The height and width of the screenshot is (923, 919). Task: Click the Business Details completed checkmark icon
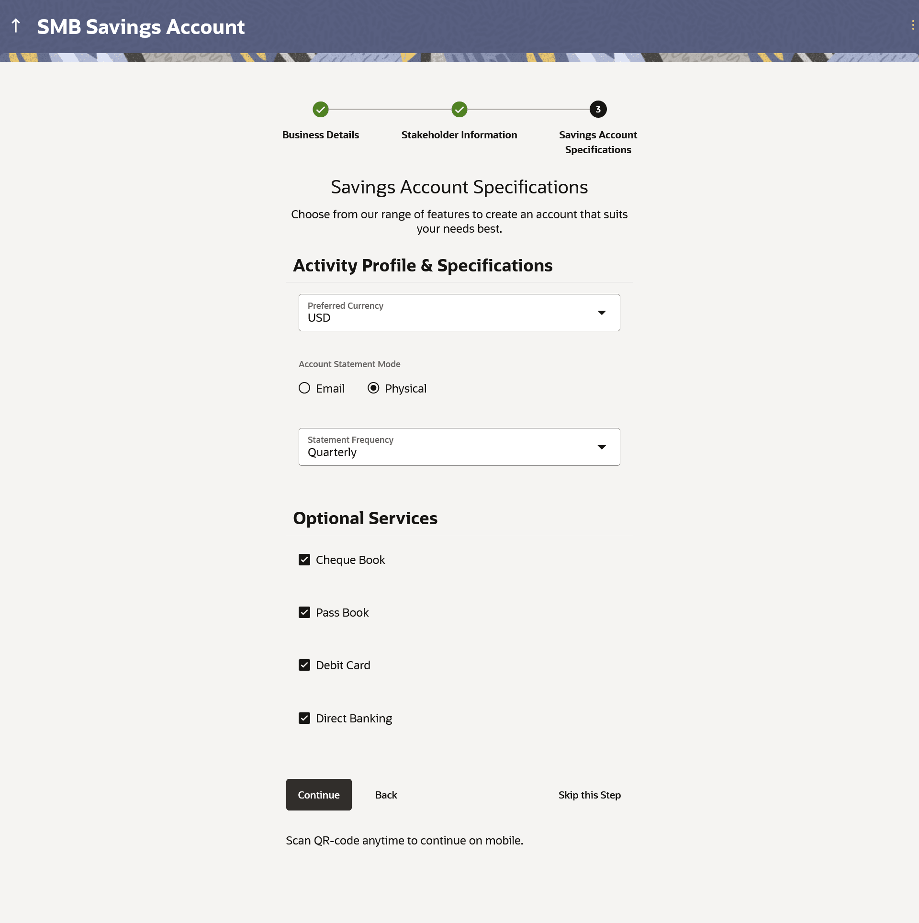point(320,110)
